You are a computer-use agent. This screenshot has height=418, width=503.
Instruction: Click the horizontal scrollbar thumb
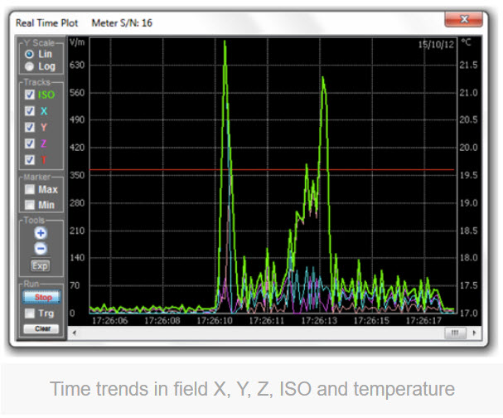point(455,333)
